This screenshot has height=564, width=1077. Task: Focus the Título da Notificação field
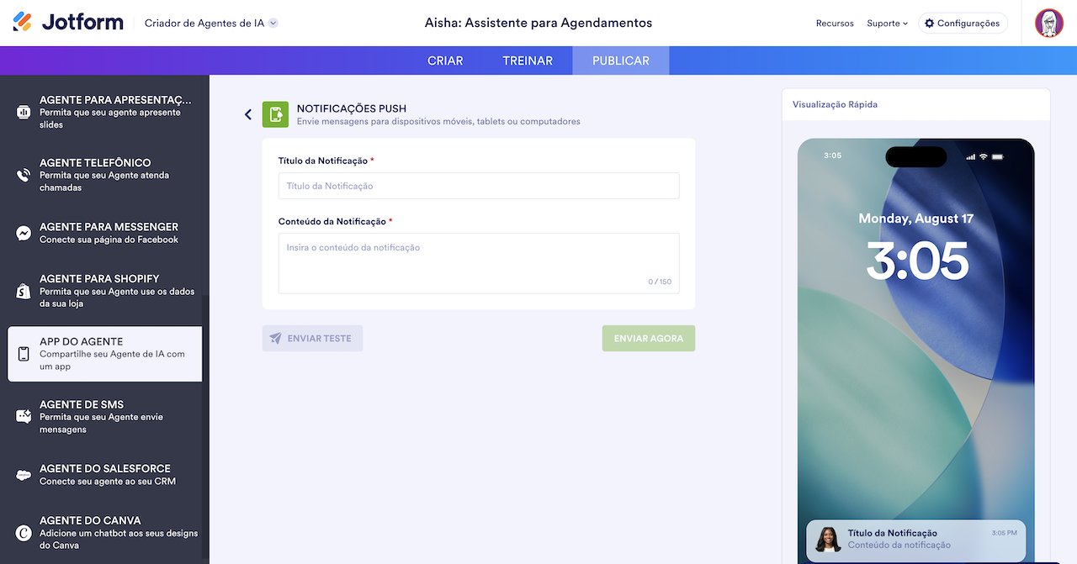[479, 186]
